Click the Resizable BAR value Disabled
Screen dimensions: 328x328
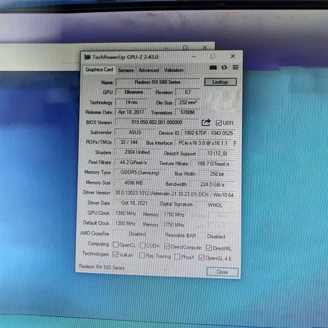coord(216,237)
